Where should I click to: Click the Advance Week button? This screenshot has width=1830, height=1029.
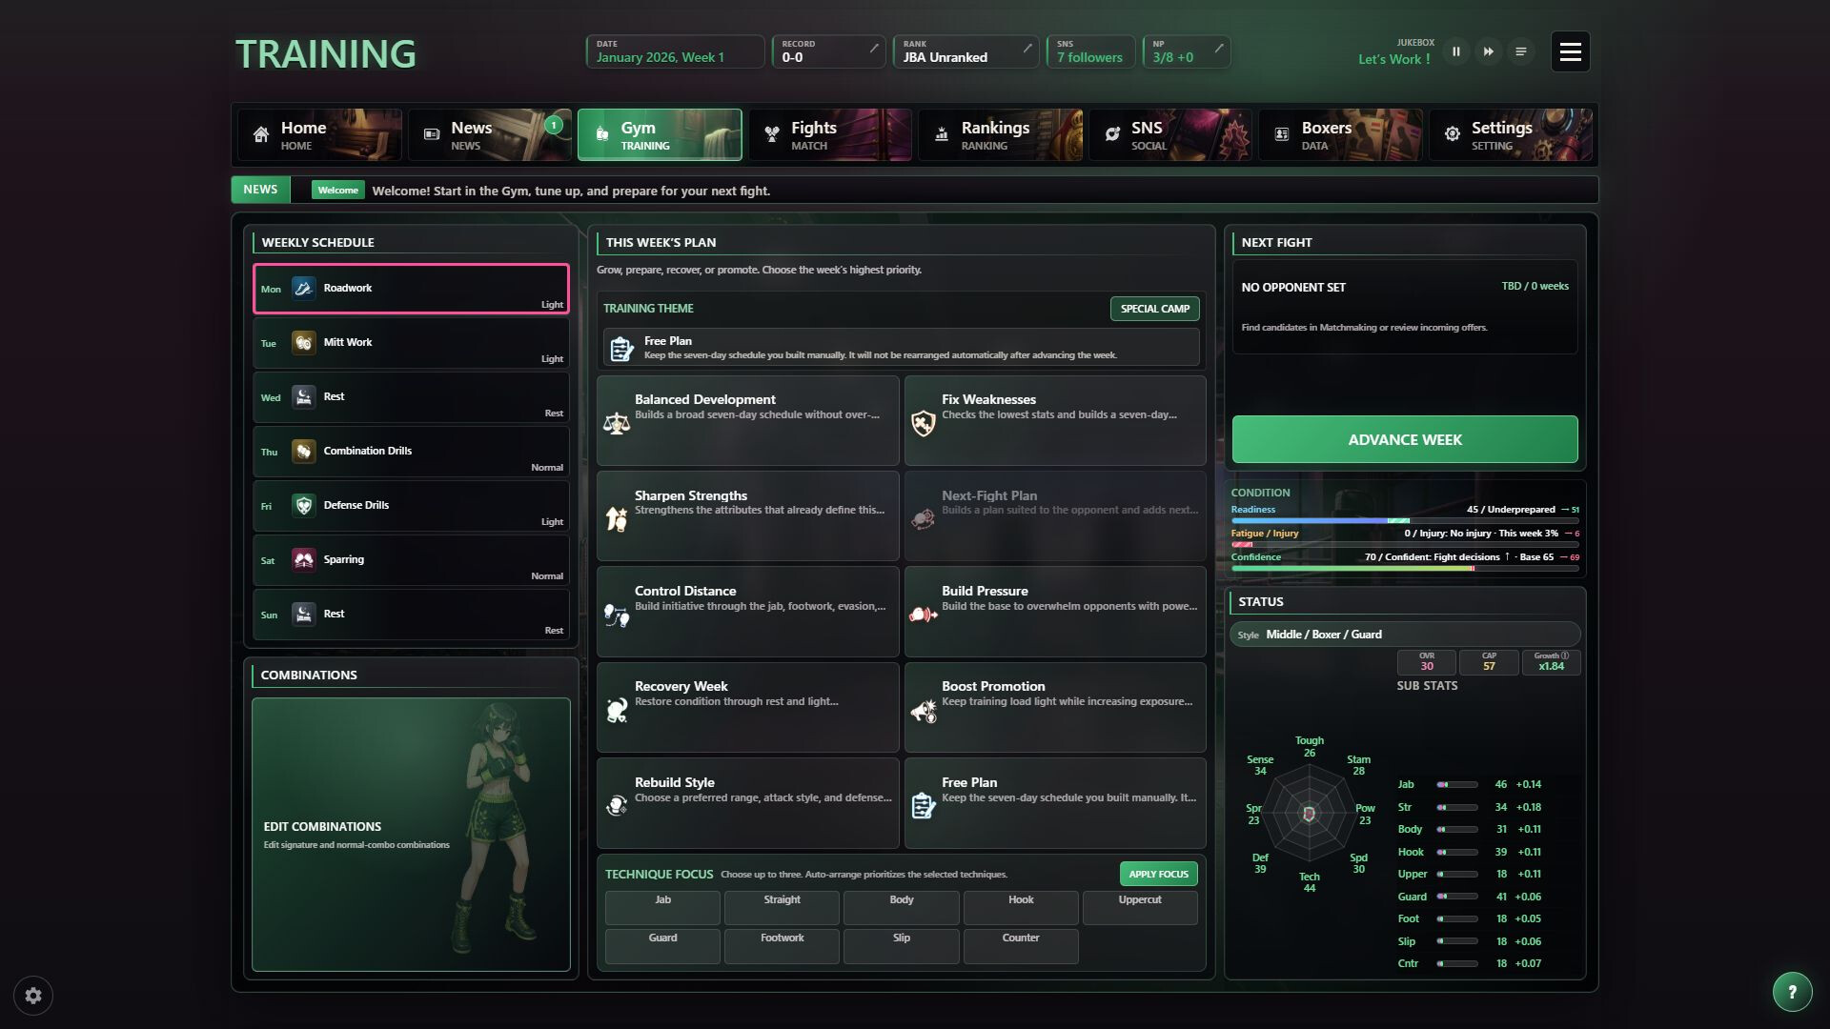[1405, 439]
